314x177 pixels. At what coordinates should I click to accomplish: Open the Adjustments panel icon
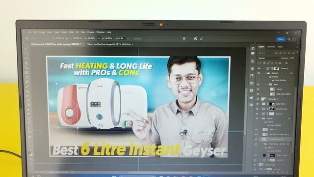click(x=252, y=68)
